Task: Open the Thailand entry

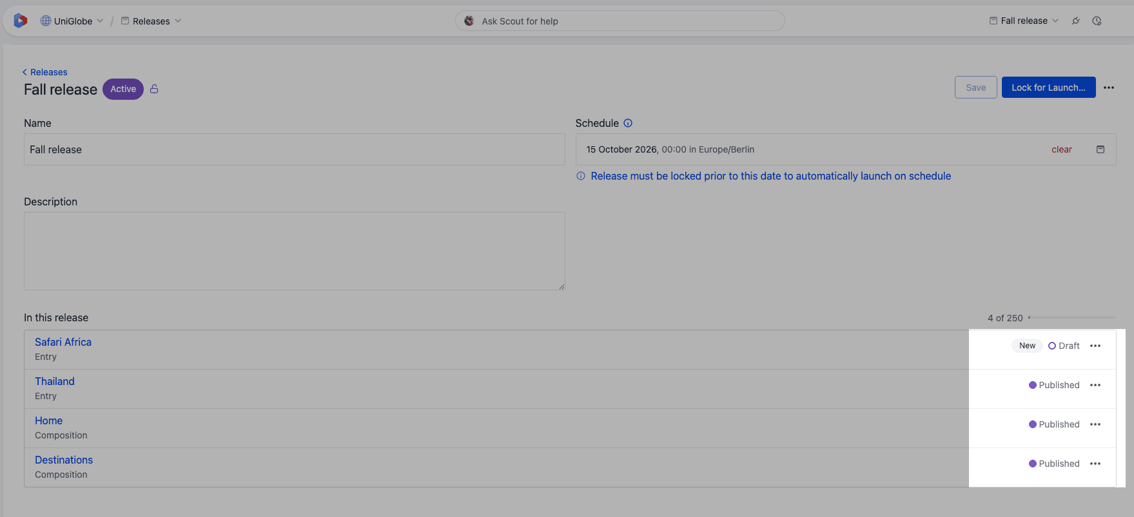Action: [55, 381]
